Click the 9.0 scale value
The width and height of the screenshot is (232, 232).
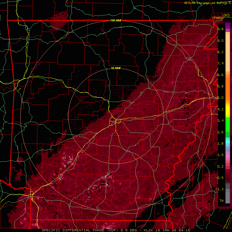click(x=220, y=40)
